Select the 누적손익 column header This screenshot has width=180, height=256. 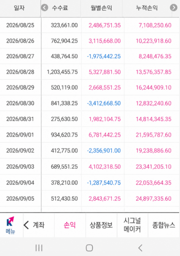pyautogui.click(x=147, y=8)
